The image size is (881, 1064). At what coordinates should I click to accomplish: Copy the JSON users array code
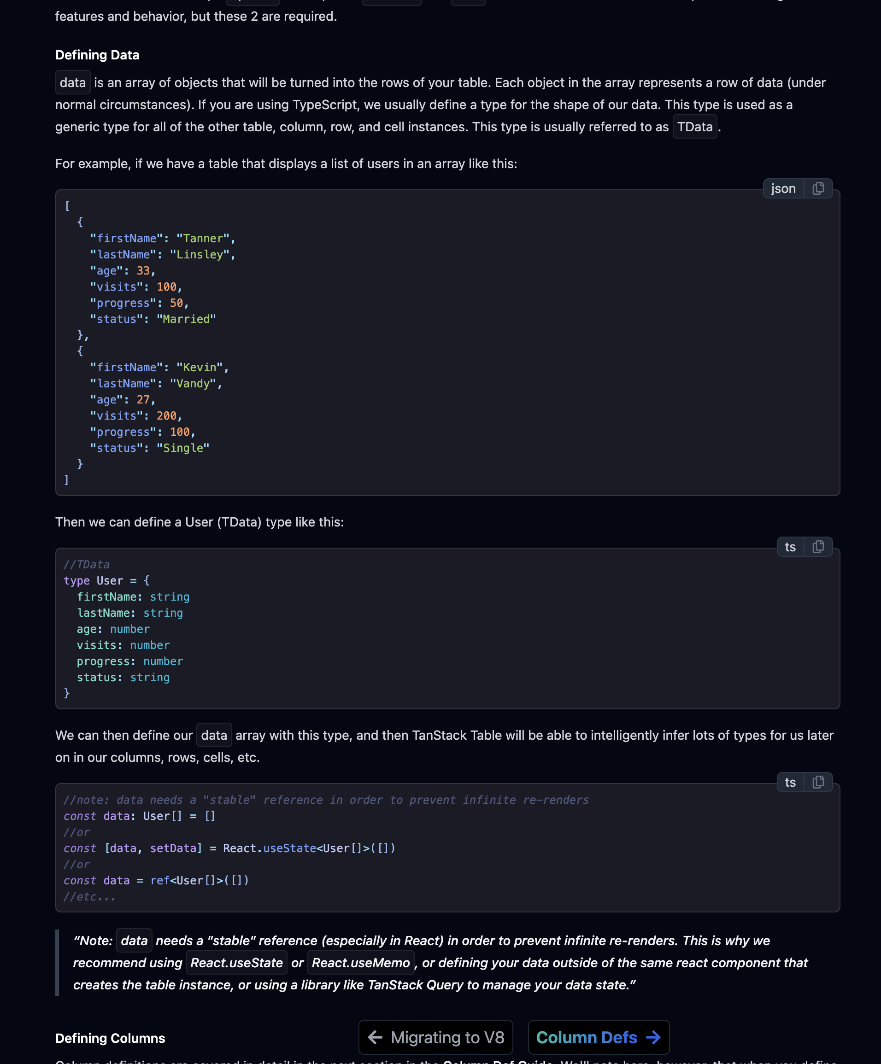pyautogui.click(x=817, y=189)
